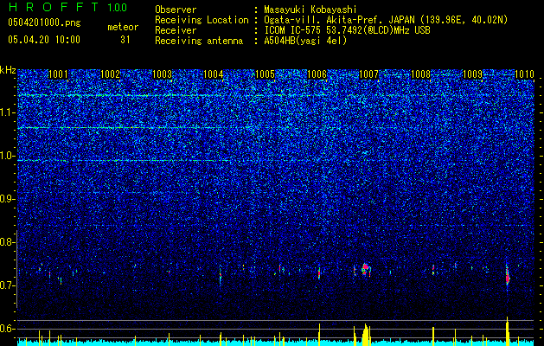This screenshot has height=346, width=544.
Task: Click the large red meteor echo below 1007
Action: 365,267
